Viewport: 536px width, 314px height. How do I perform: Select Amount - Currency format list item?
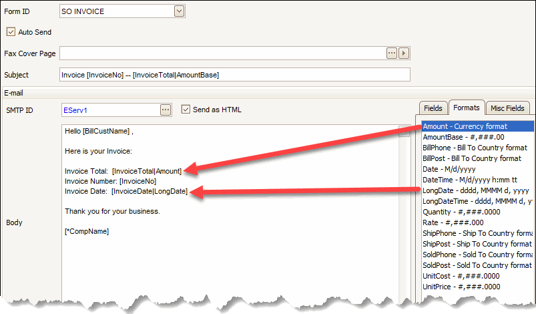click(x=465, y=126)
